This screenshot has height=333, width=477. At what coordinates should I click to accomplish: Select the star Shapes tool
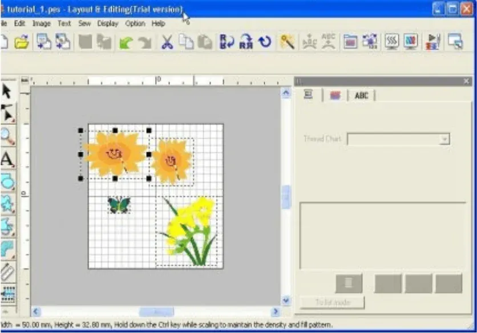click(7, 204)
